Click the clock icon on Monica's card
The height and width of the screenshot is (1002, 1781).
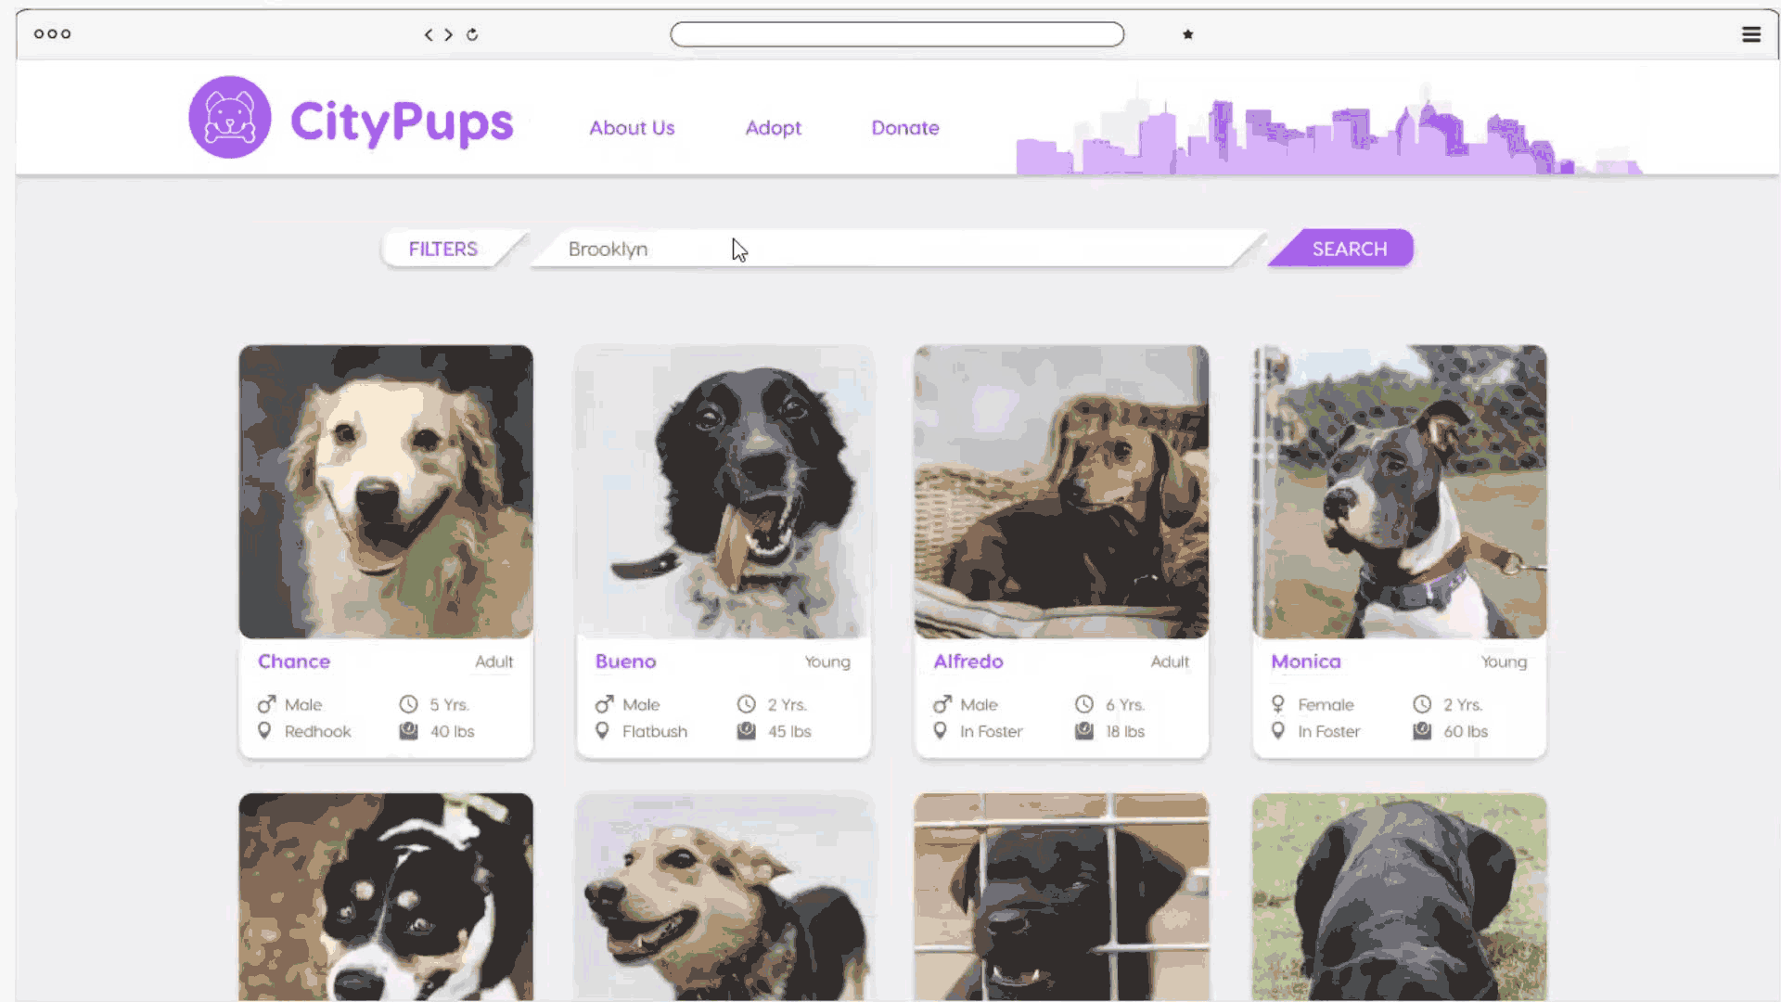coord(1421,704)
